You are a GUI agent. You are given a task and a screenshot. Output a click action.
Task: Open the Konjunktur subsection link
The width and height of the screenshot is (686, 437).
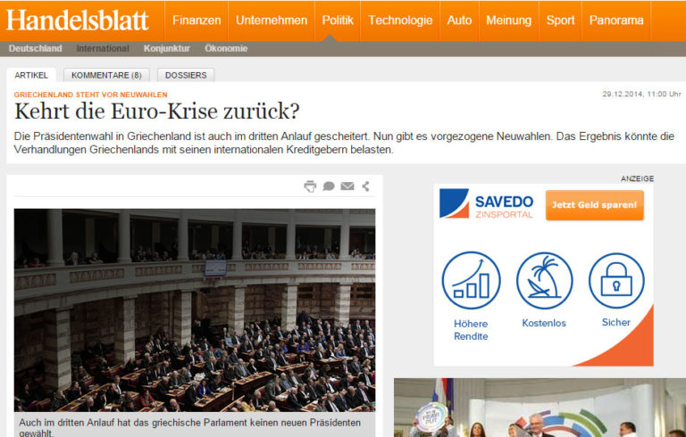(167, 48)
